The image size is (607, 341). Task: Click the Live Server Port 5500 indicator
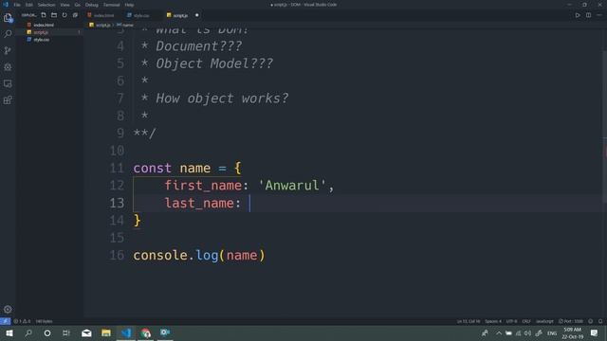[571, 321]
